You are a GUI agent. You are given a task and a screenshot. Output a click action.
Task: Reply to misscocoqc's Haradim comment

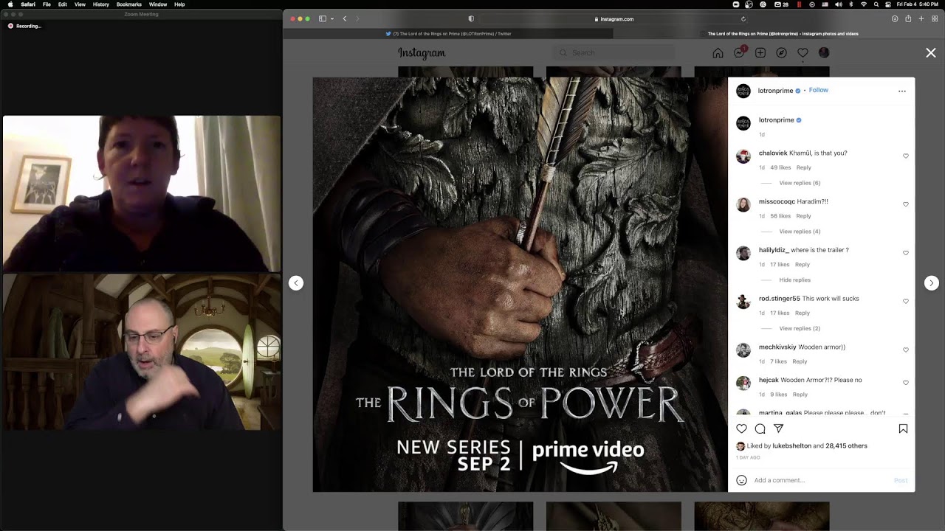804,216
